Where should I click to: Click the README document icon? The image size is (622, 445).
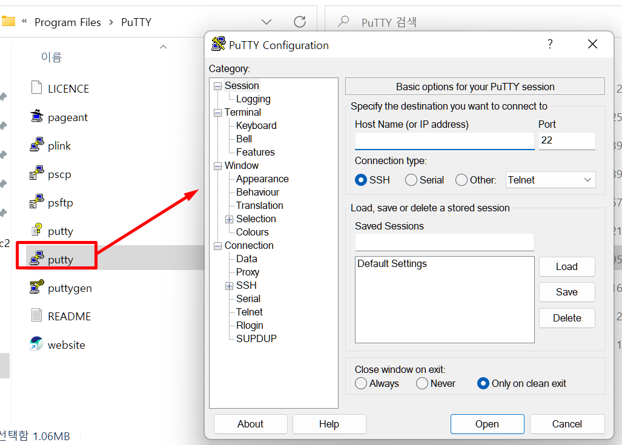pos(36,315)
